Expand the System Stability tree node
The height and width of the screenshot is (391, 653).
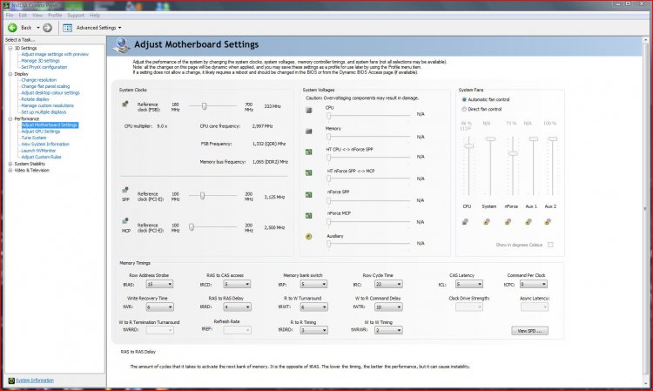[10, 164]
